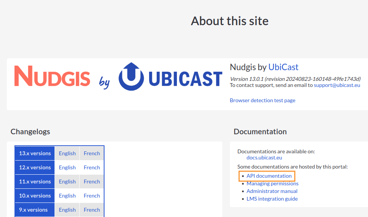Open the UbiCast link in heading
This screenshot has width=368, height=217.
[x=283, y=68]
